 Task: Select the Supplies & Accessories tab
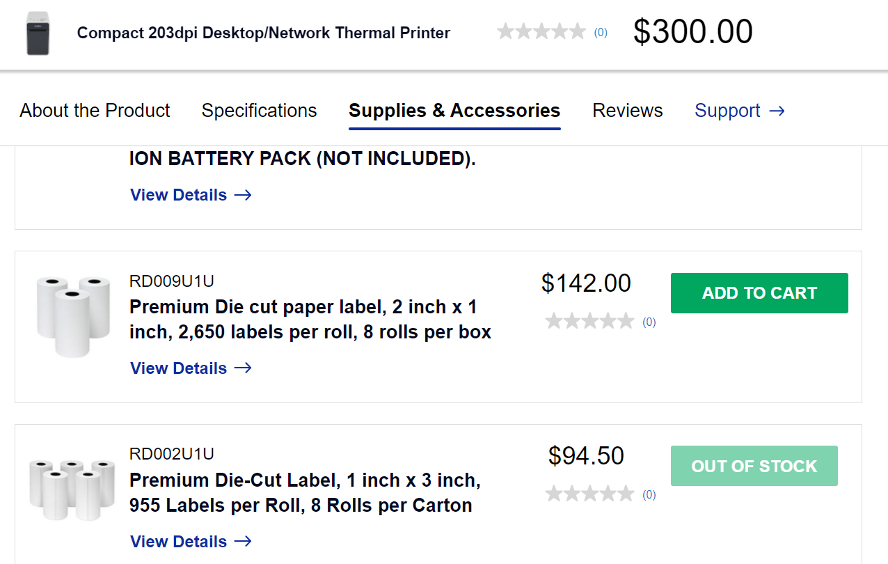(454, 111)
